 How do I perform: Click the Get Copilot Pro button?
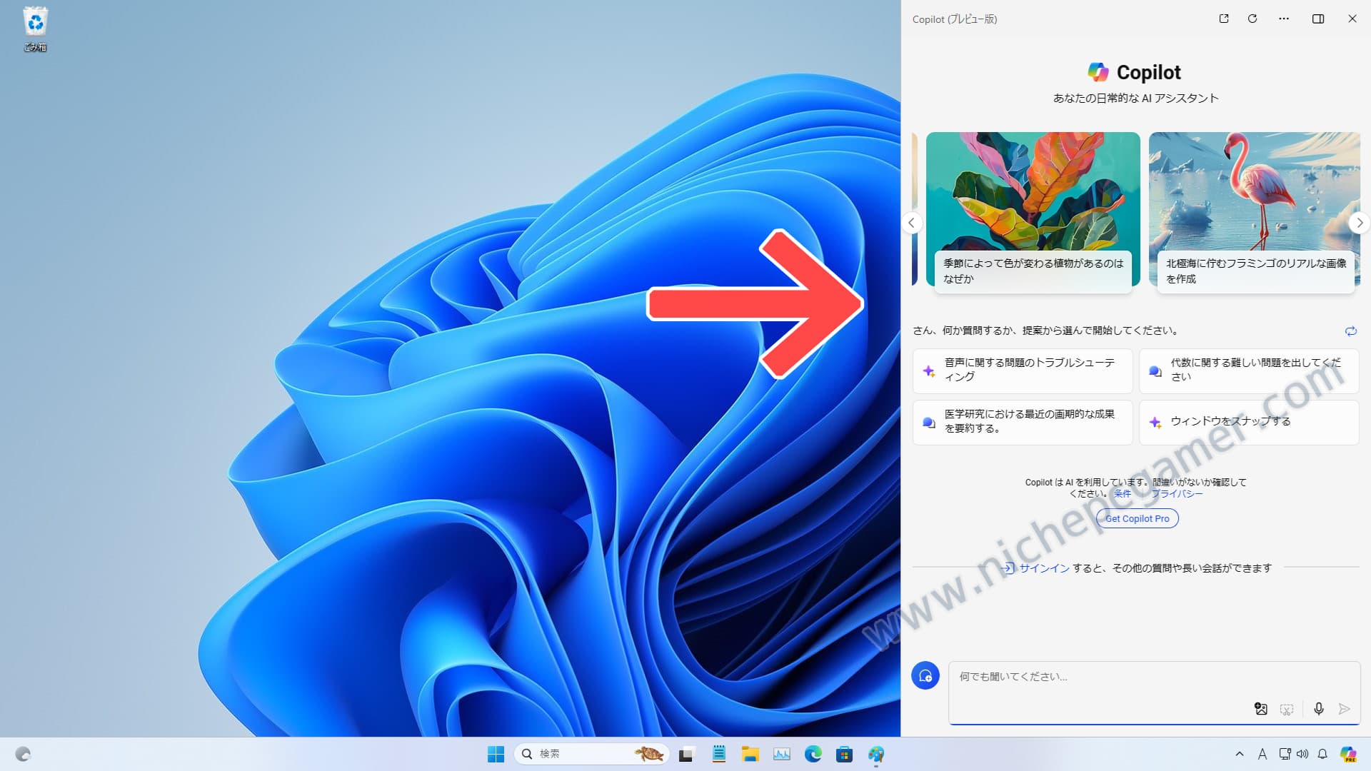coord(1138,518)
